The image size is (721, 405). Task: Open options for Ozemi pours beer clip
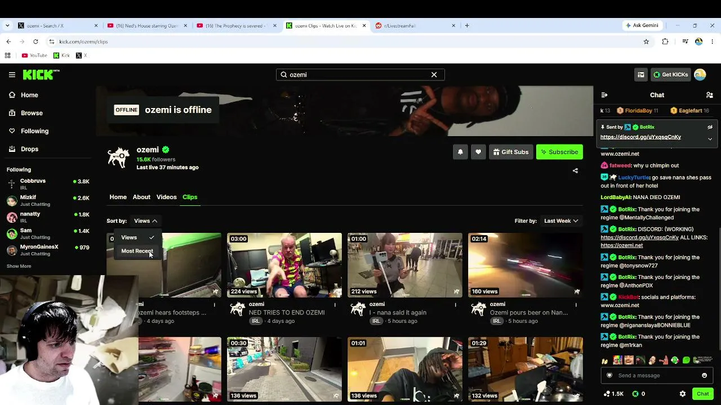576,304
